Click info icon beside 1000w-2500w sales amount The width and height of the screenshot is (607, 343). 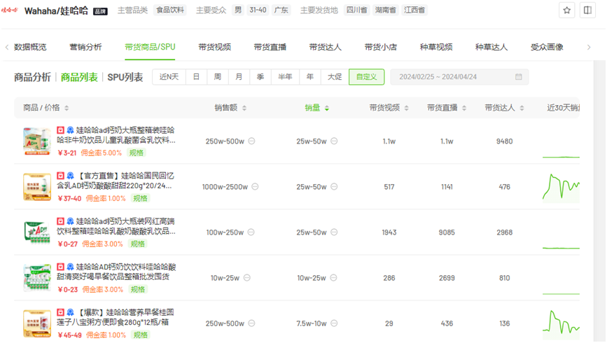click(x=255, y=187)
